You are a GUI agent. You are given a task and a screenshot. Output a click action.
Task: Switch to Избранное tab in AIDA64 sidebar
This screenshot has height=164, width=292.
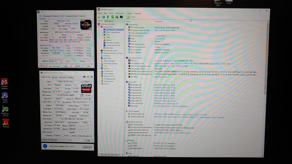click(x=109, y=21)
